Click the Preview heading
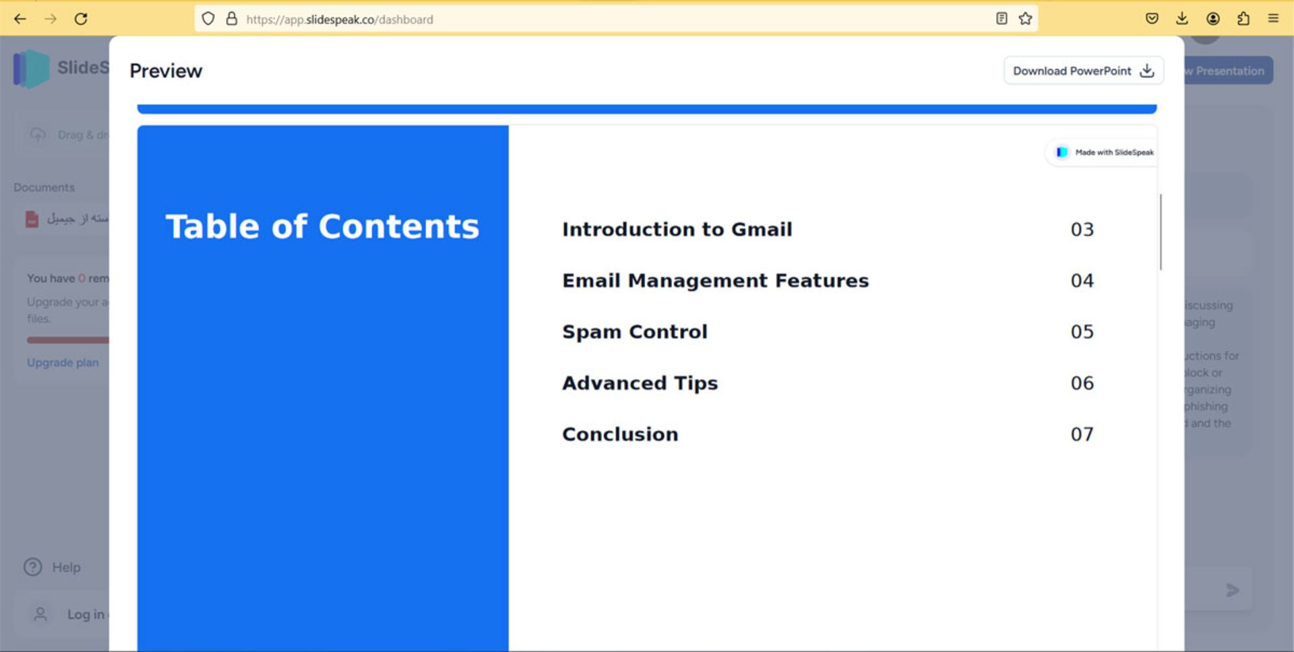The width and height of the screenshot is (1294, 652). pos(166,71)
